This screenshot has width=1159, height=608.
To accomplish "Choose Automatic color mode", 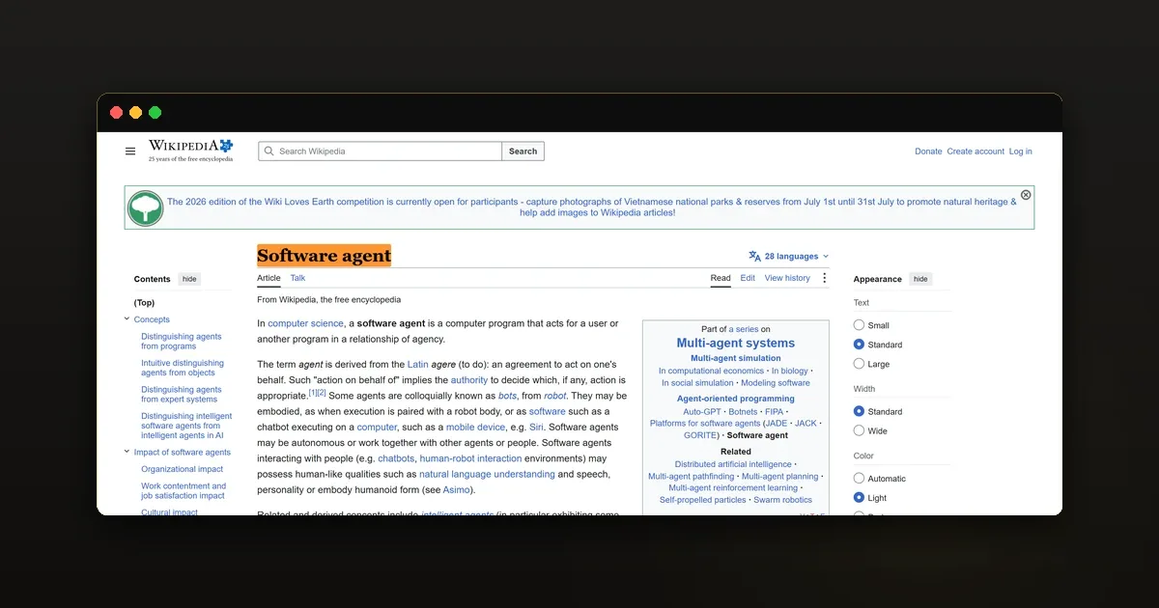I will 859,478.
